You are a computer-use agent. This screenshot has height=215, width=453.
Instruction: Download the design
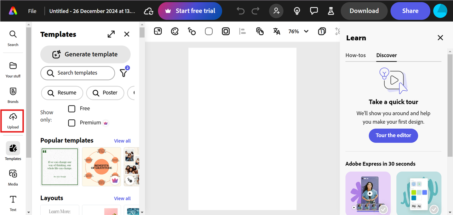coord(364,11)
